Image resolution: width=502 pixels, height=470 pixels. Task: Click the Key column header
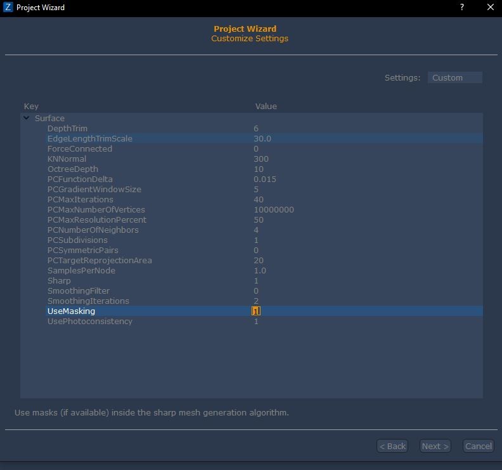(x=31, y=106)
